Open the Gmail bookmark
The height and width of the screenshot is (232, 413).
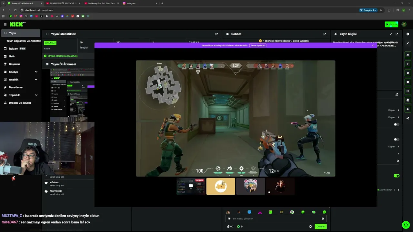[16, 16]
